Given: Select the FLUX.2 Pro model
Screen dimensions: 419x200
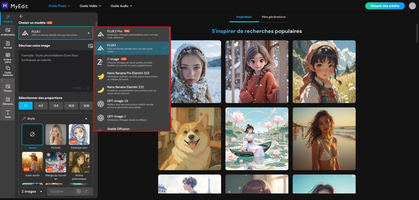Looking at the screenshot, I should [132, 34].
